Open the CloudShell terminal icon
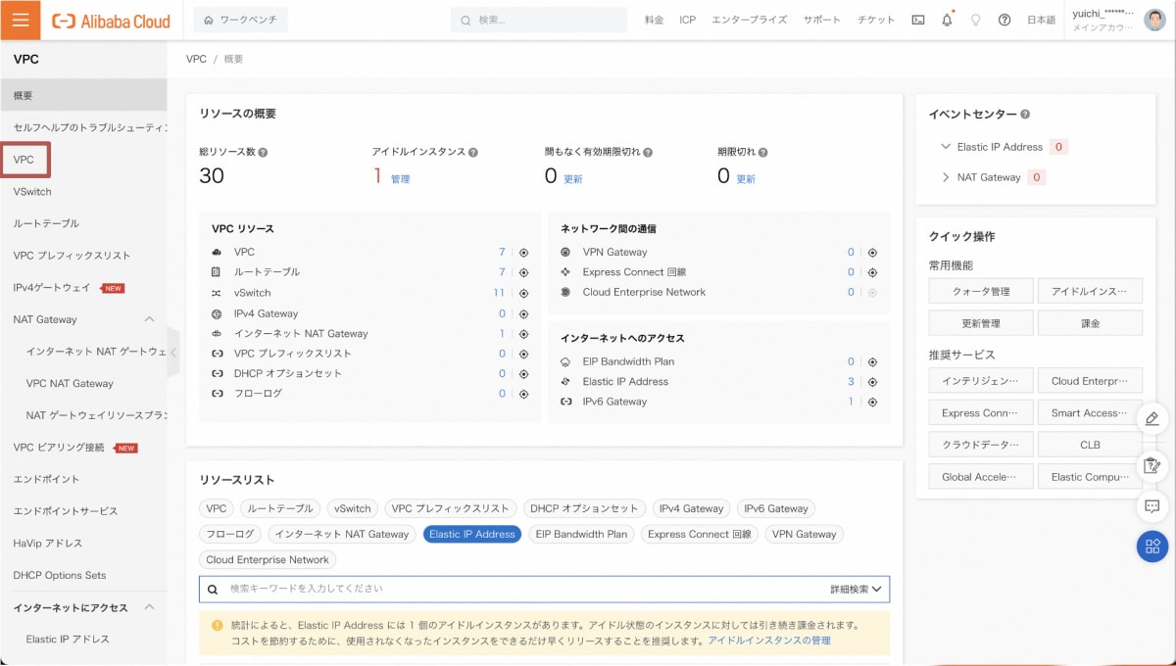The width and height of the screenshot is (1176, 666). coord(917,19)
